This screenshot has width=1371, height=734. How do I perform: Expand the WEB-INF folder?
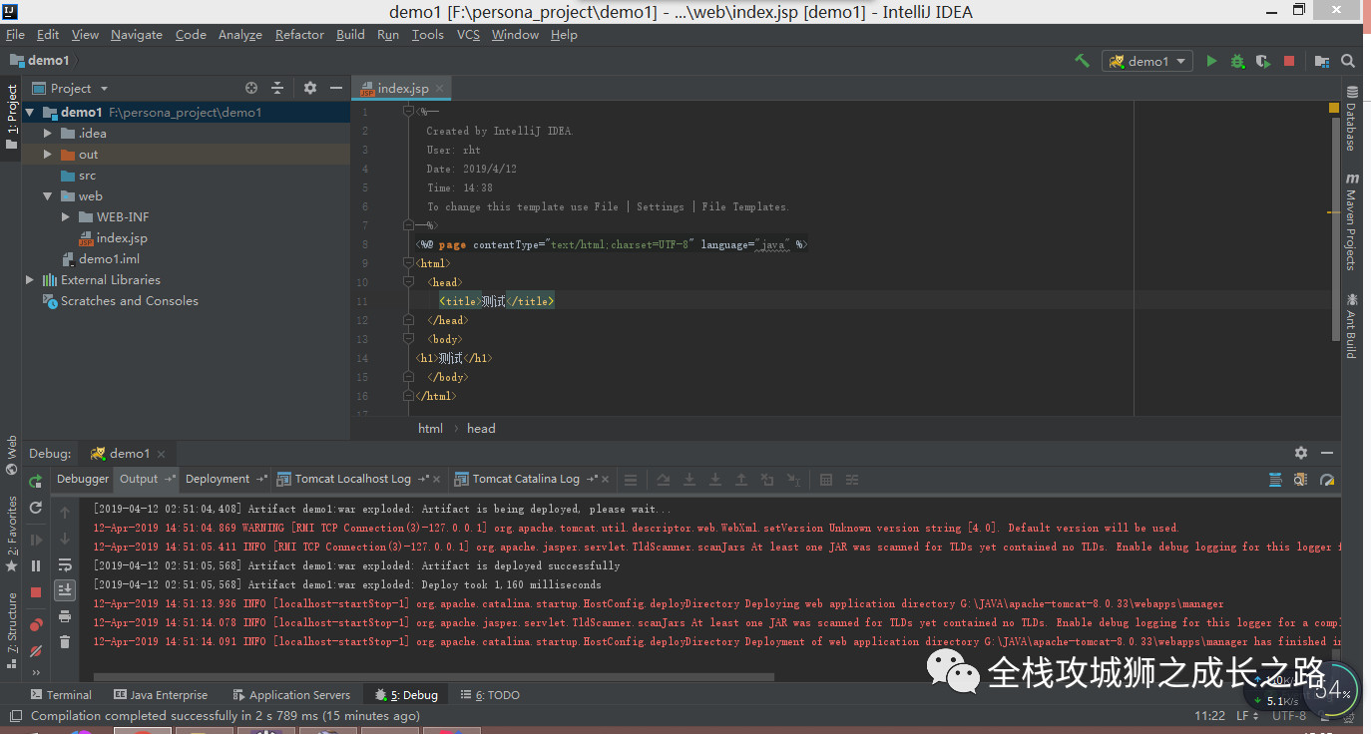[x=66, y=217]
